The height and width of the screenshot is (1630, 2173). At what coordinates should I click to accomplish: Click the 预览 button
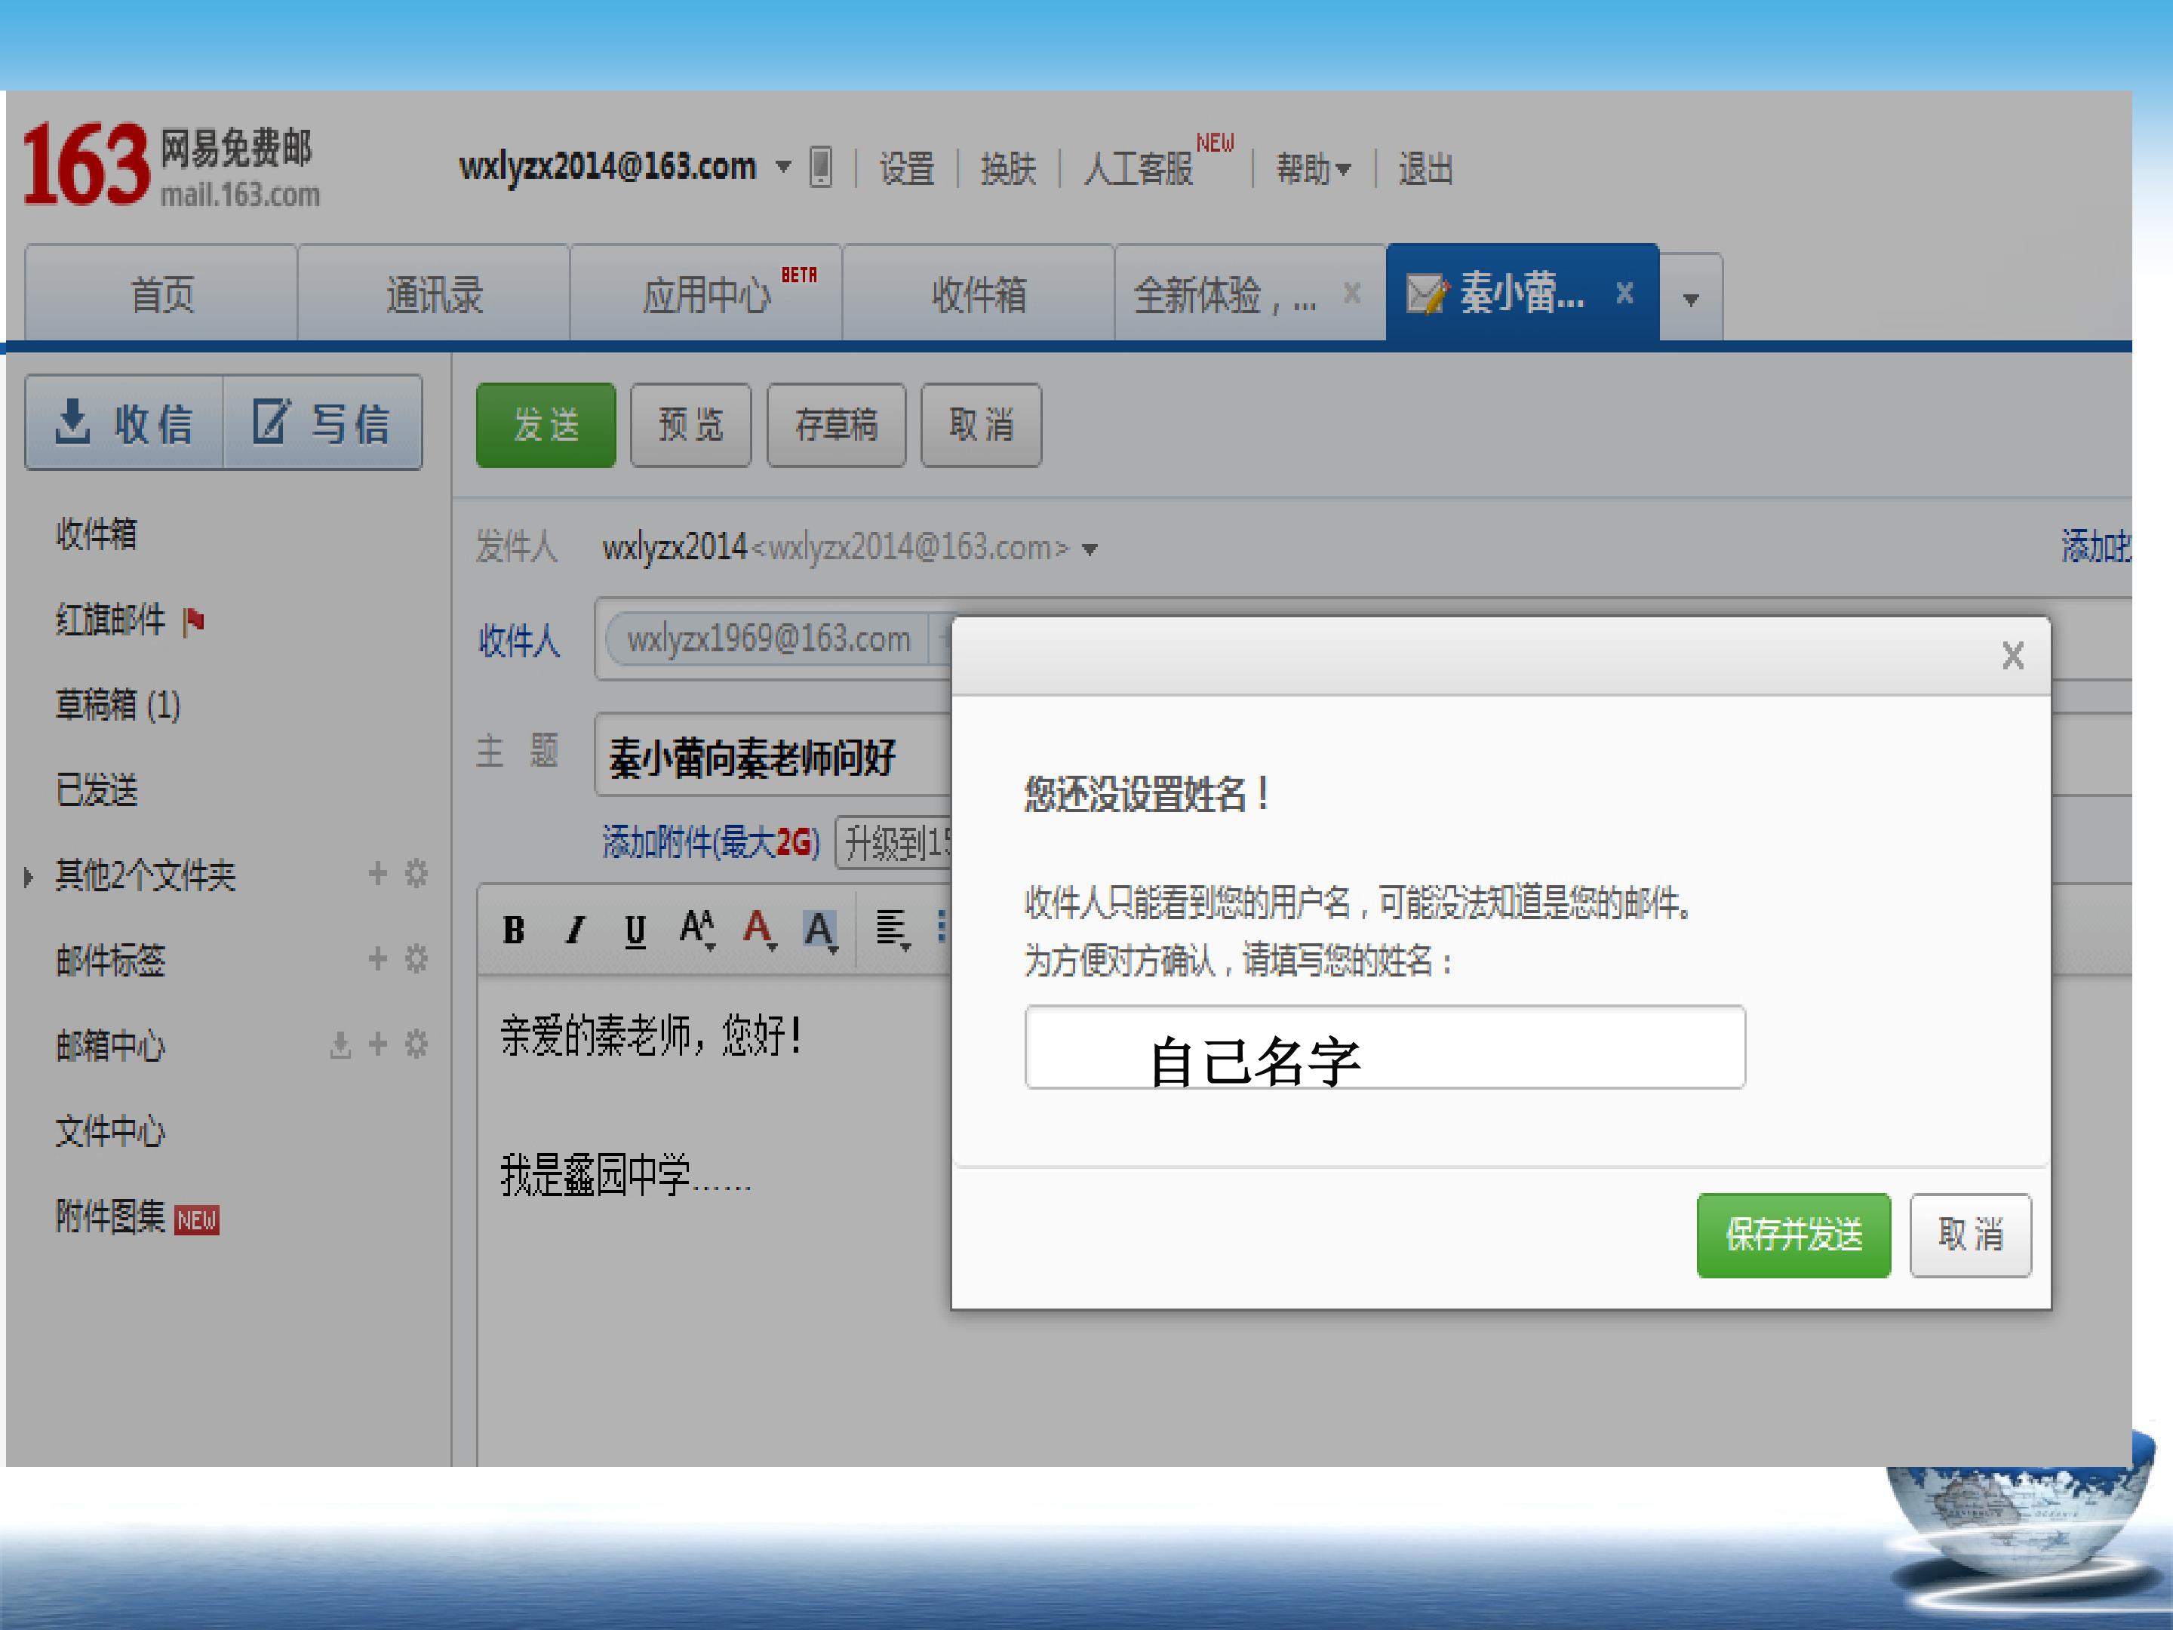coord(690,426)
